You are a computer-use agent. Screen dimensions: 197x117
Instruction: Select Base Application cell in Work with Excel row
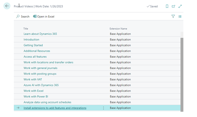(x=120, y=91)
